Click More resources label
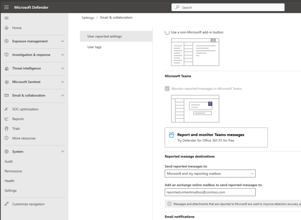The width and height of the screenshot is (301, 220). (x=24, y=138)
